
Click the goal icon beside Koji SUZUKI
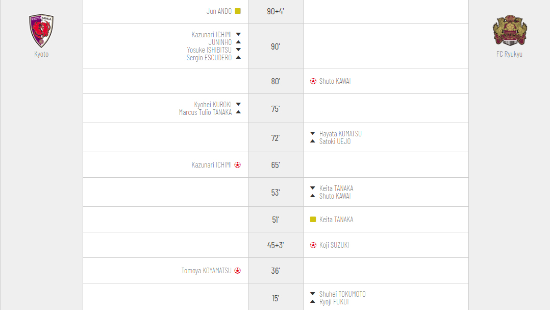tap(313, 245)
